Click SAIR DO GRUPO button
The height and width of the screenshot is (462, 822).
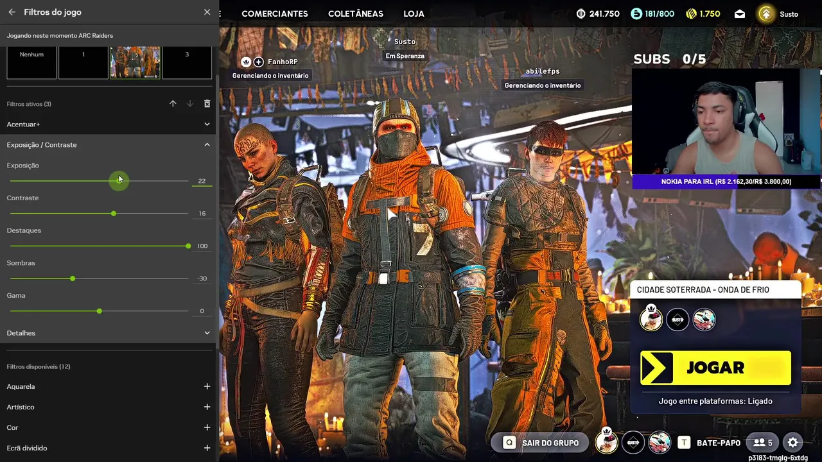click(x=540, y=443)
